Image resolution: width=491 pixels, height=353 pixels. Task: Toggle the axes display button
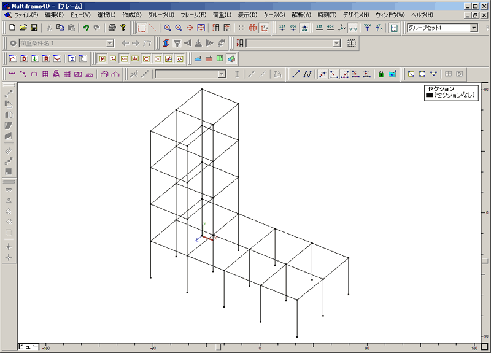click(263, 28)
